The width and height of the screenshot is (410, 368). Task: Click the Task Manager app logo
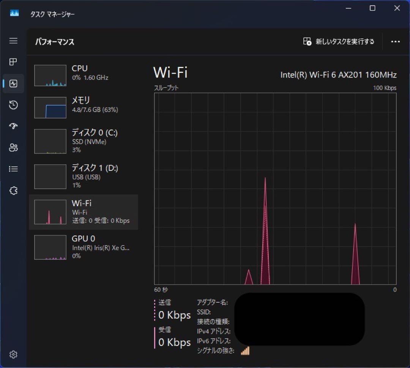tap(14, 13)
